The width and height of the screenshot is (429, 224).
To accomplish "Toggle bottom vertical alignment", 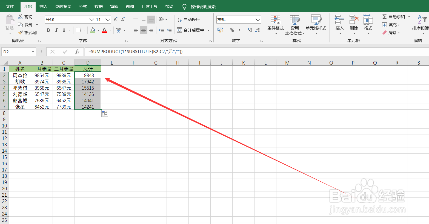I will coord(151,19).
